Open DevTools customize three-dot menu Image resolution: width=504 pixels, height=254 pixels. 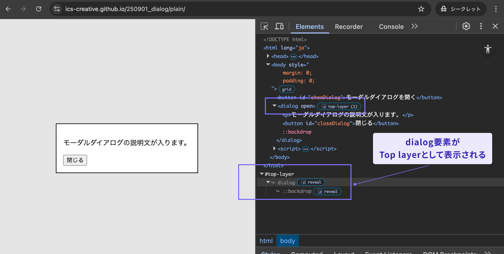(481, 26)
